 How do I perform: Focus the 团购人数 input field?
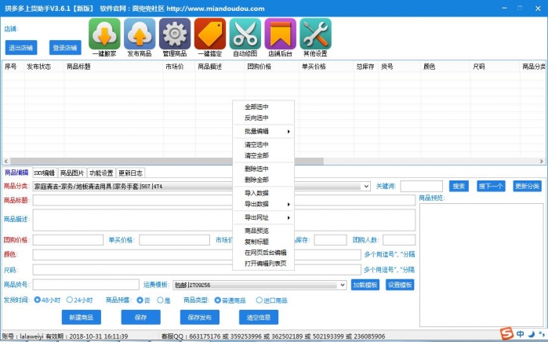click(x=399, y=240)
